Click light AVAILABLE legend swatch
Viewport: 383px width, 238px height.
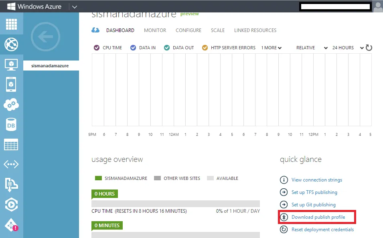(x=210, y=178)
